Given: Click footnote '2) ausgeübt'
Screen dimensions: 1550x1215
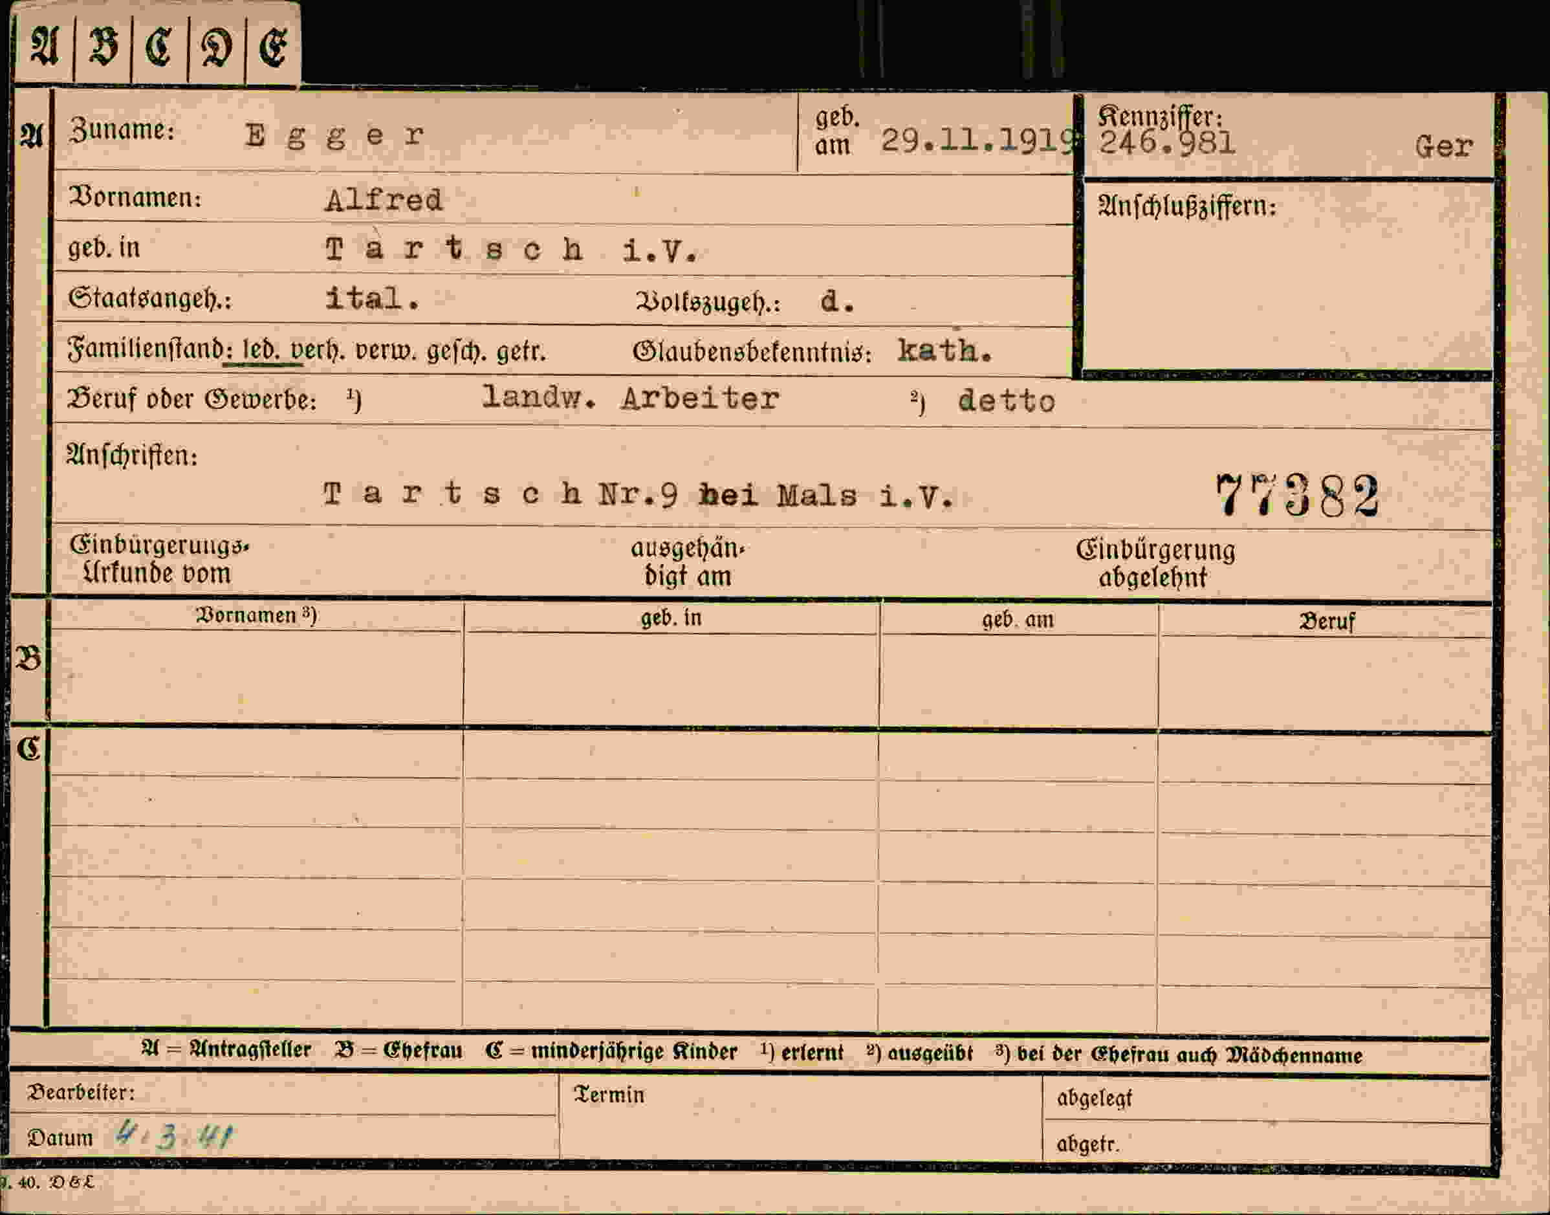Looking at the screenshot, I should [919, 1053].
